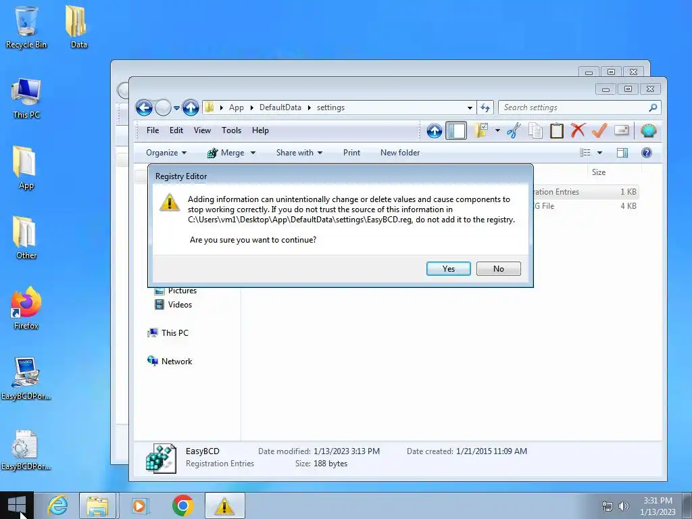Click the volume speaker tray icon
Viewport: 692px width, 519px height.
click(x=624, y=505)
